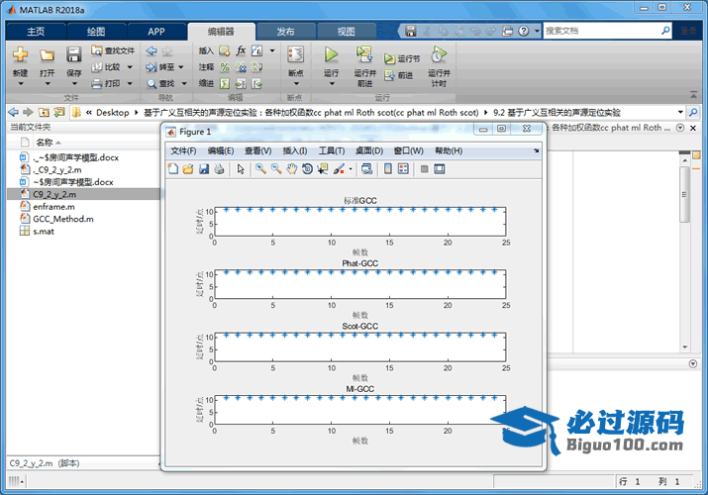
Task: Open the New (新建) file icon in ribbon
Action: [x=20, y=55]
